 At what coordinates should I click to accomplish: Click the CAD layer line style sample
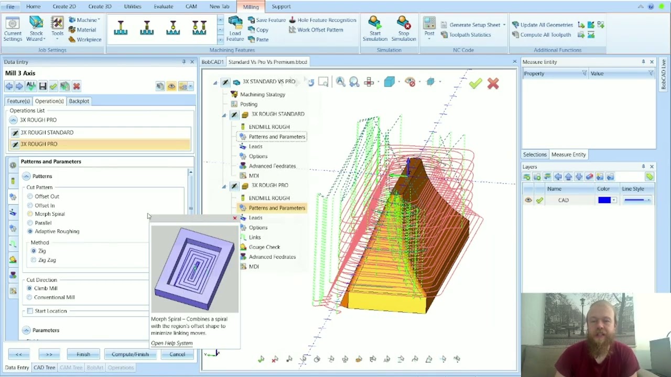coord(637,200)
